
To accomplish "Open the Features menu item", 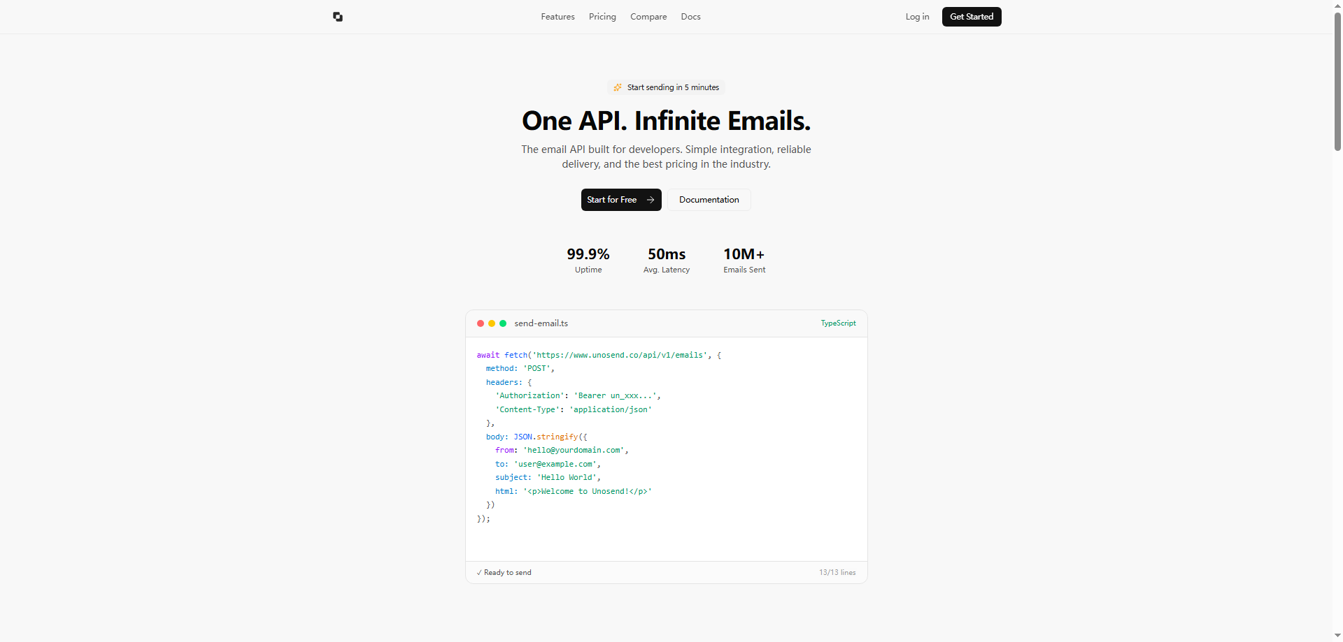I will [x=557, y=16].
